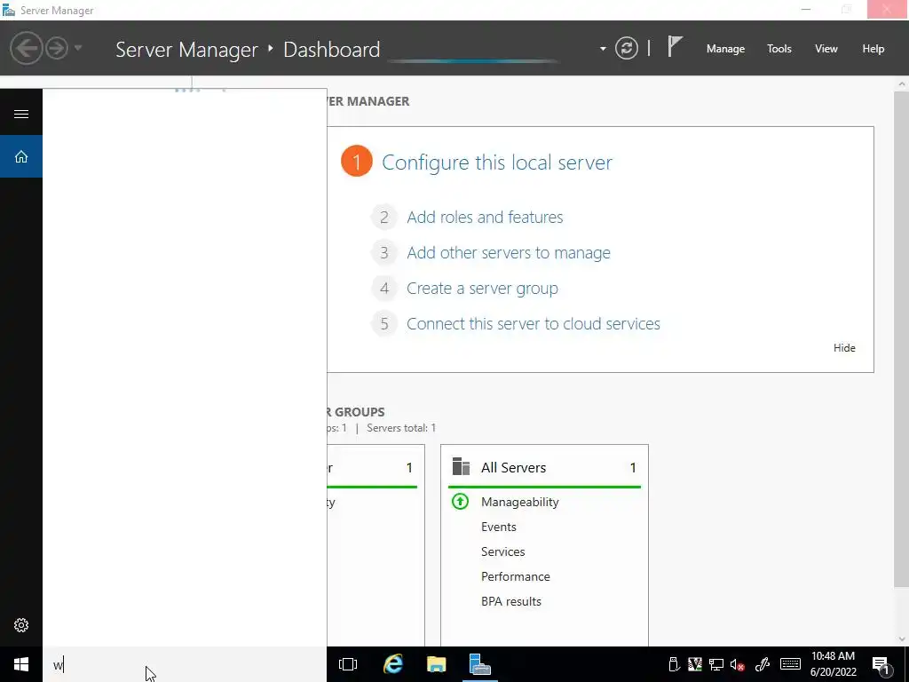Expand the Start menu hamburger button
This screenshot has width=909, height=682.
21,114
